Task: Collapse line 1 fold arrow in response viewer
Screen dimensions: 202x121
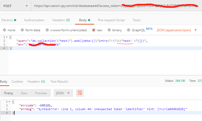Action: point(9,102)
